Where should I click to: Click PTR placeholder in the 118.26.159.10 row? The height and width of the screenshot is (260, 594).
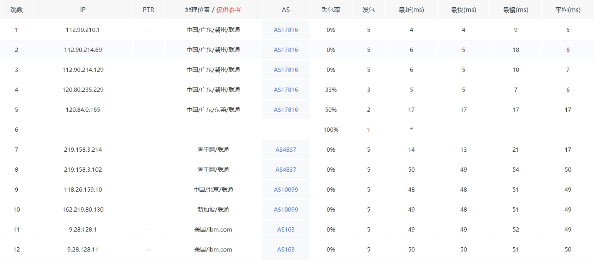(x=148, y=189)
